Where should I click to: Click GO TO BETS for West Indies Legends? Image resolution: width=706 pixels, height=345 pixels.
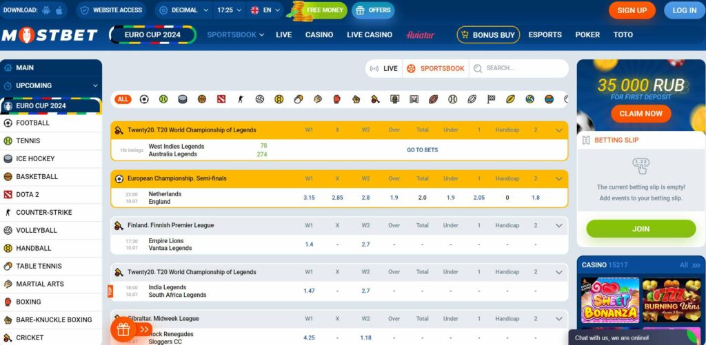[423, 150]
